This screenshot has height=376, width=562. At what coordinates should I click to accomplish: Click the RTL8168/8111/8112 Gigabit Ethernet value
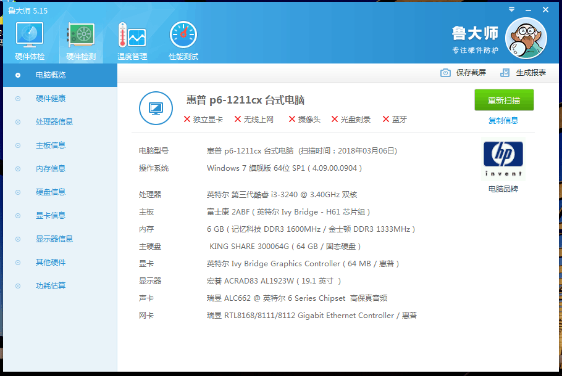[312, 316]
